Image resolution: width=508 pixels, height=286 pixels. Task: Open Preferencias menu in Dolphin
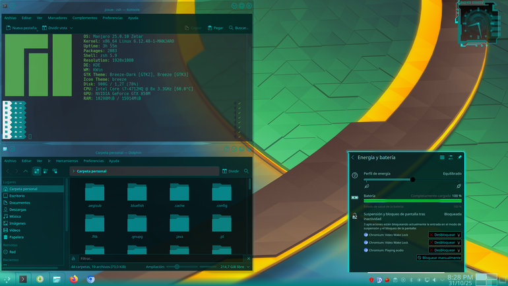pyautogui.click(x=94, y=161)
